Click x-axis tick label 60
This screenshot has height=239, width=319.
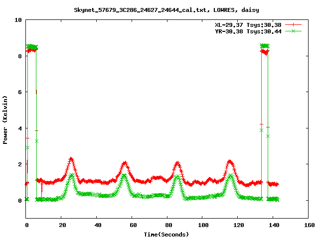pos(133,225)
